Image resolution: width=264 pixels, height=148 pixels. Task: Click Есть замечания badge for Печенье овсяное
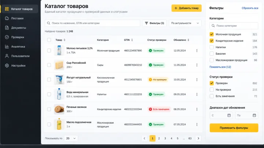[x=159, y=109]
